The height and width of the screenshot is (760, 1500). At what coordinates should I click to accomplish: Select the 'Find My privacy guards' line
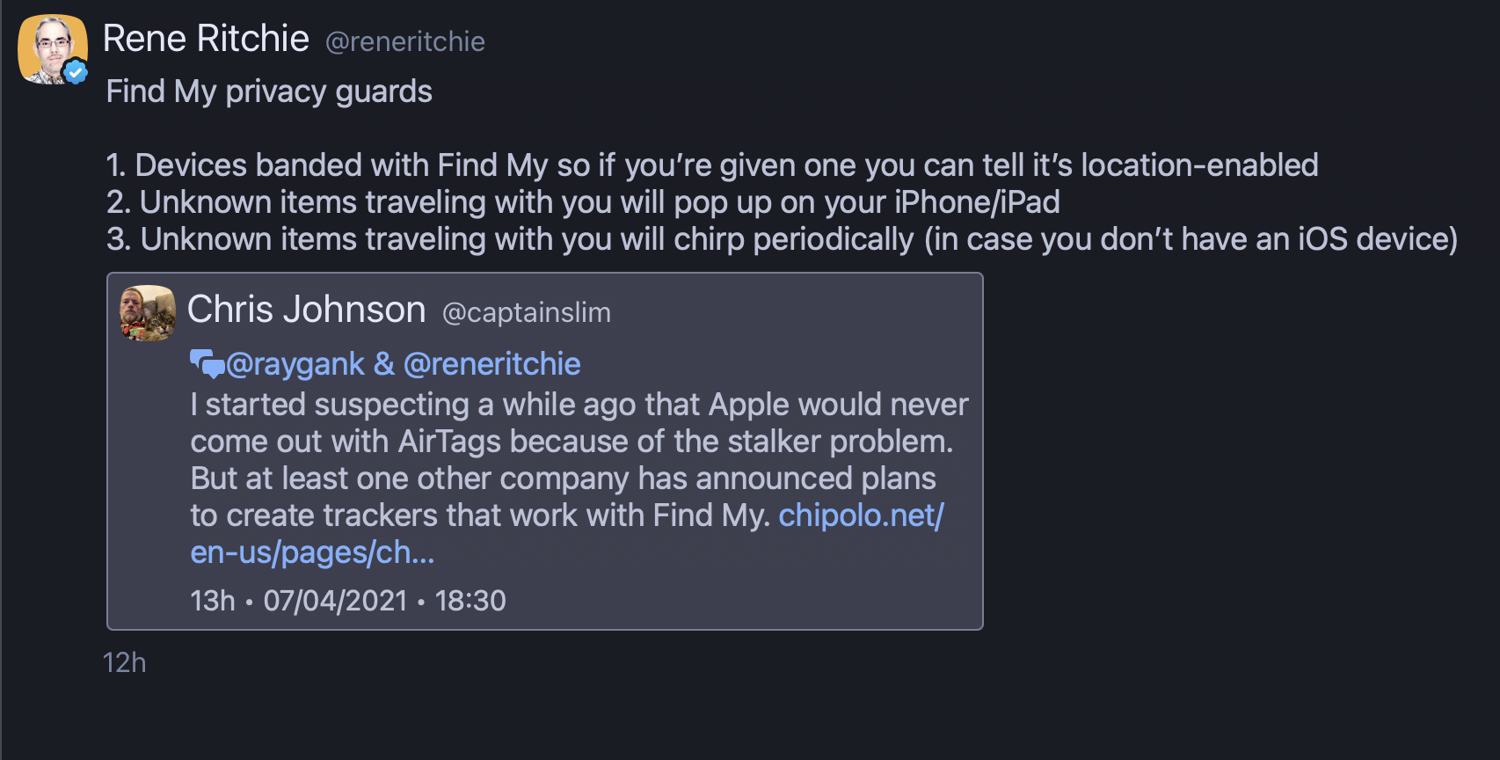[x=269, y=91]
